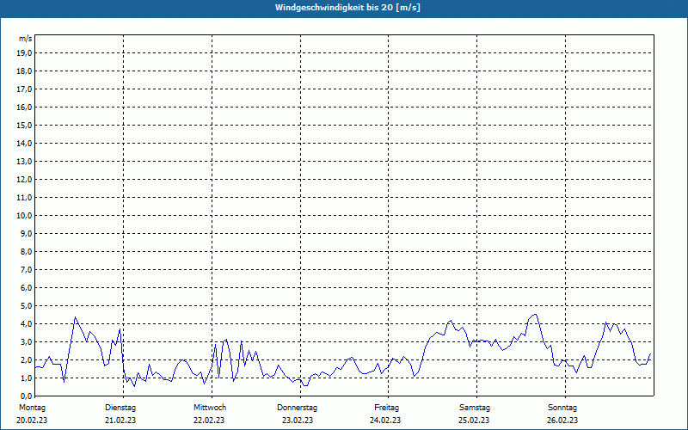The height and width of the screenshot is (430, 688).
Task: Click the date 21.02.23
Action: pyautogui.click(x=120, y=421)
